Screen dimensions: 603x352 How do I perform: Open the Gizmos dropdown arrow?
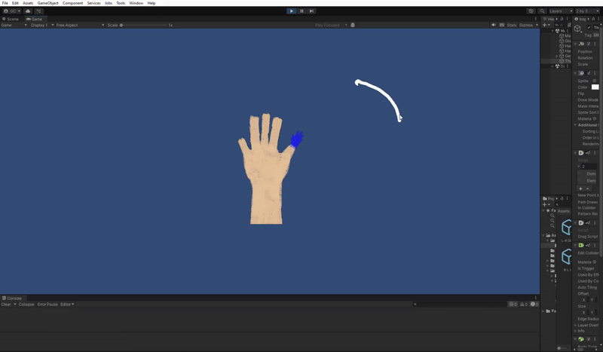(537, 25)
